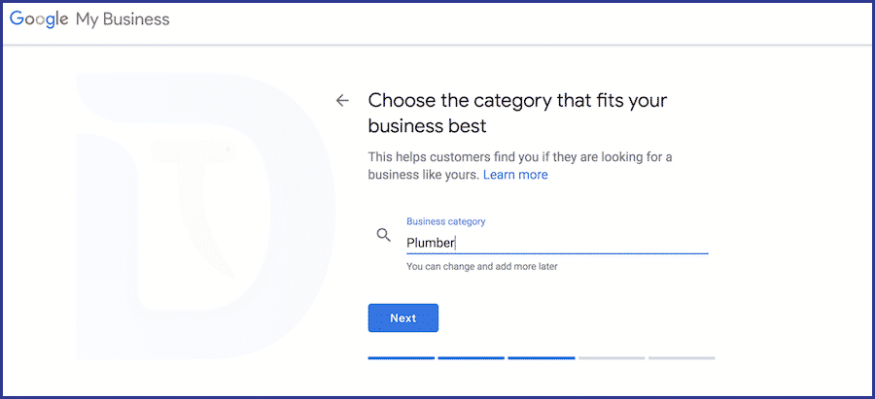Open the 'Learn more' link
875x399 pixels.
515,175
